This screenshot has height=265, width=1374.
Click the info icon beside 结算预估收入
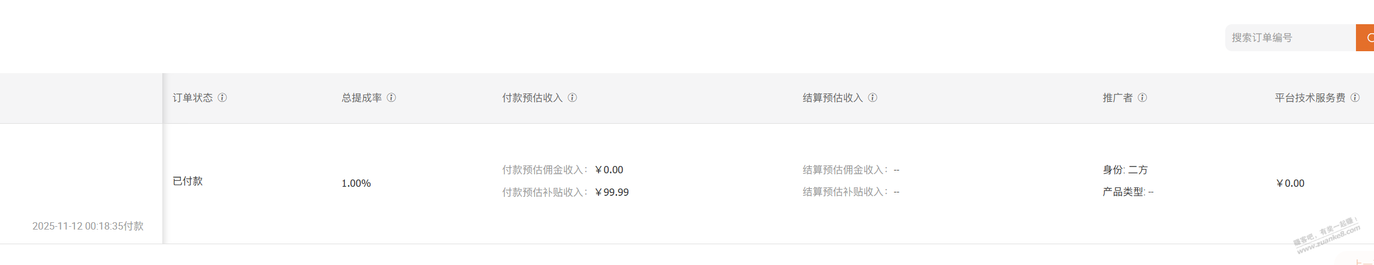(x=872, y=98)
